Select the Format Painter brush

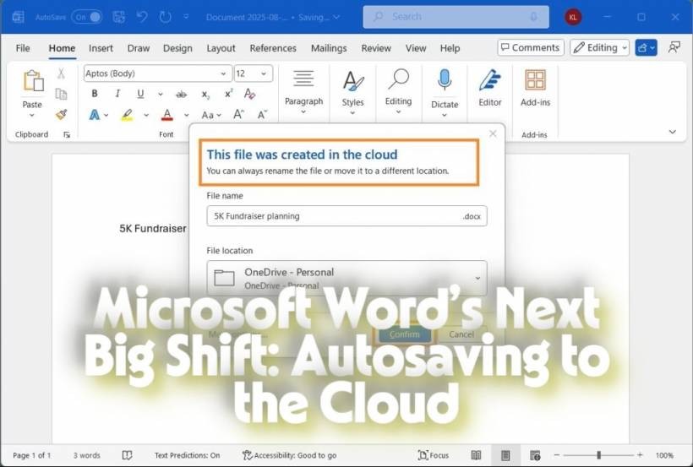click(62, 115)
